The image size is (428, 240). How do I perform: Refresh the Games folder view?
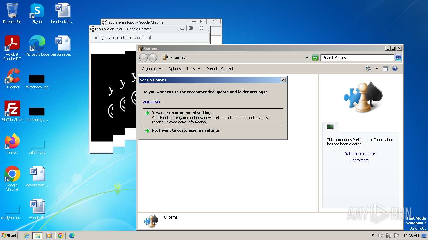click(x=315, y=58)
